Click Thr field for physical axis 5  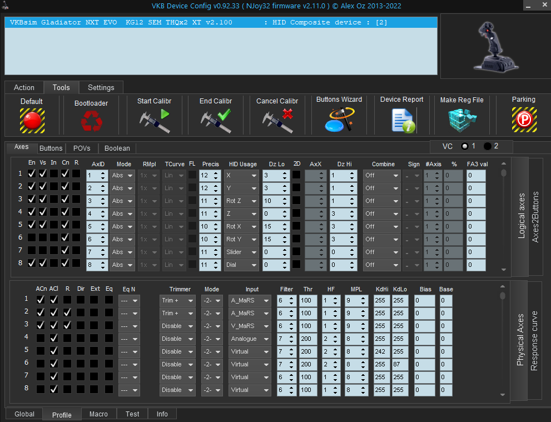click(x=308, y=352)
